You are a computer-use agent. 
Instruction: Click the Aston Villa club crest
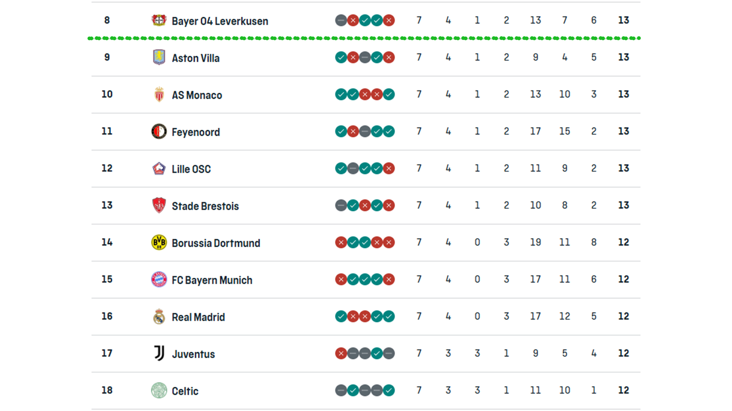click(x=159, y=57)
